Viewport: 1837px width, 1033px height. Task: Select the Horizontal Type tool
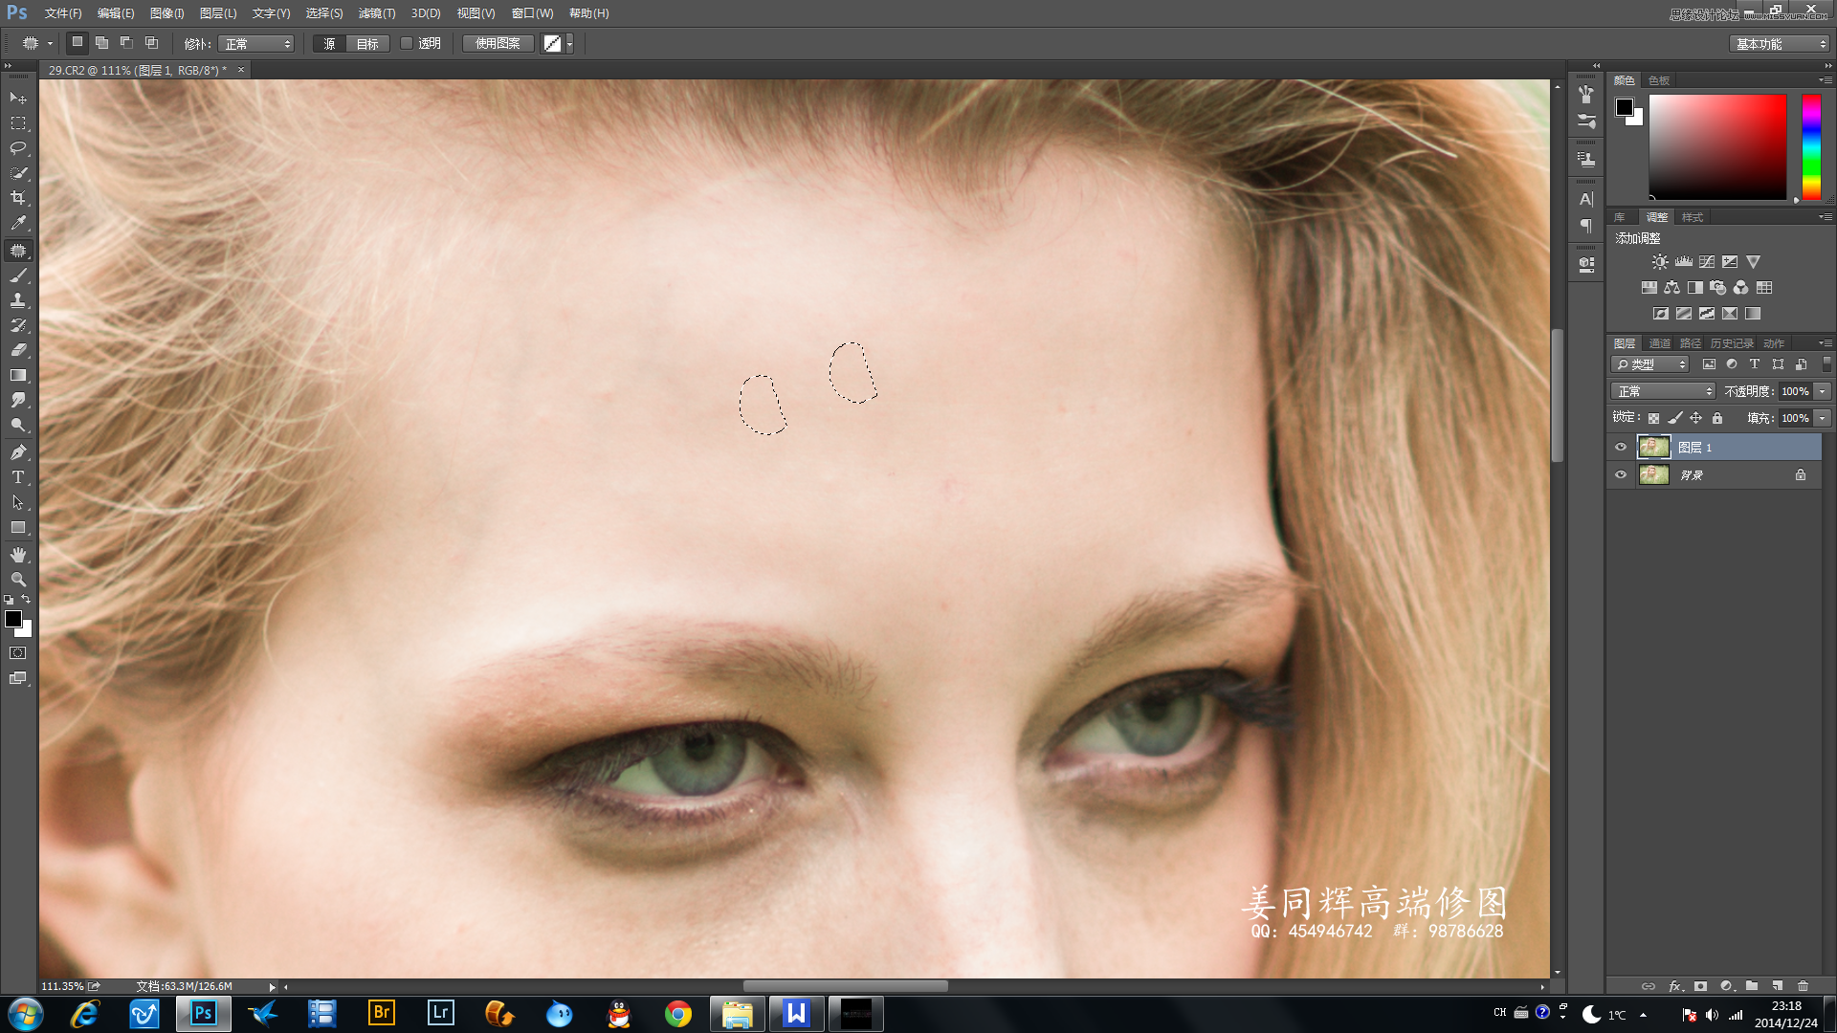[18, 477]
